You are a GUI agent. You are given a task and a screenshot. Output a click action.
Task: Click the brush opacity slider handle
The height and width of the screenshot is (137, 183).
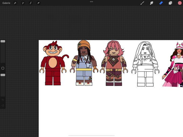click(3, 75)
